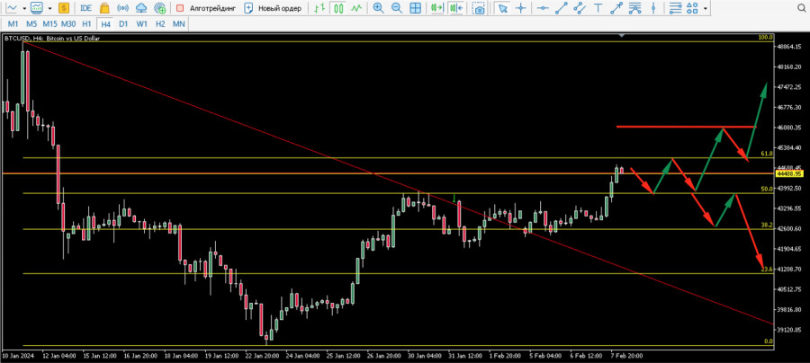
Task: Switch to W1 timeframe
Action: (x=141, y=23)
